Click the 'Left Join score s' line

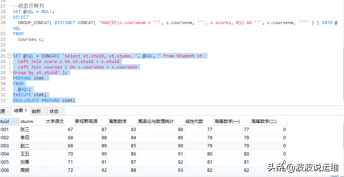(x=69, y=61)
